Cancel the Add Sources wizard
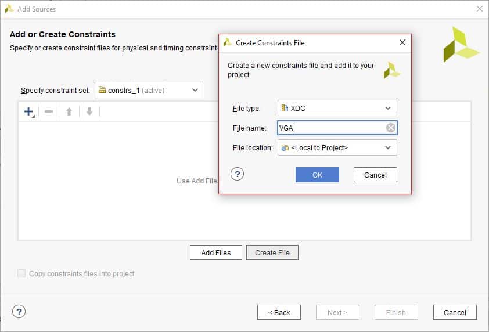This screenshot has height=332, width=489. click(x=455, y=312)
